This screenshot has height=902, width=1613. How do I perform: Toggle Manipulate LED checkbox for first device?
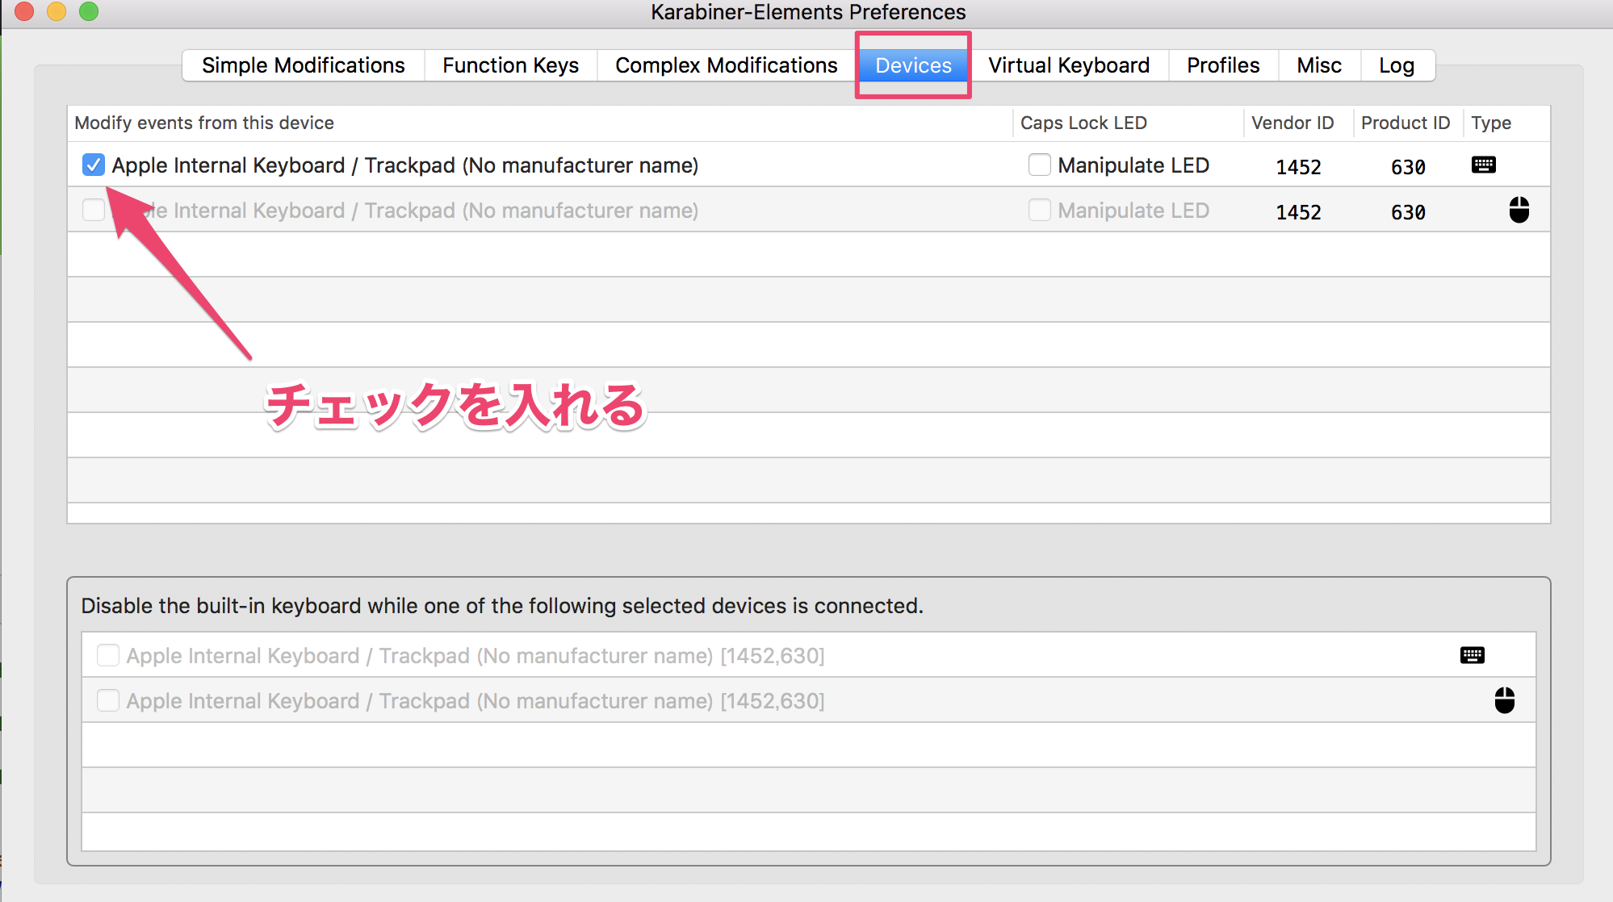tap(1039, 165)
